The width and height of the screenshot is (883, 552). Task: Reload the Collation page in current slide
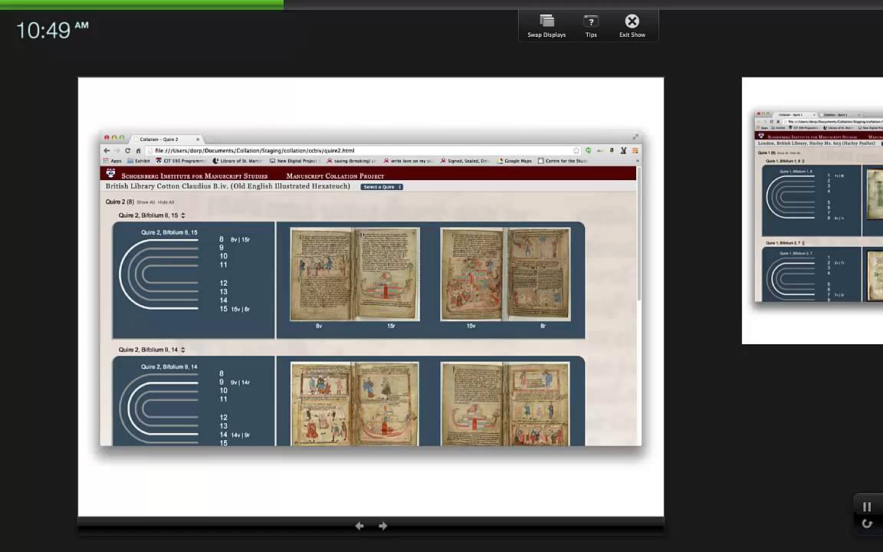(x=127, y=150)
